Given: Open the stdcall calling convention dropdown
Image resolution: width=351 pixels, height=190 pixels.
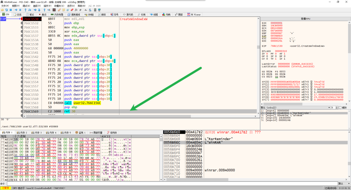Looking at the screenshot, I should coord(295,107).
